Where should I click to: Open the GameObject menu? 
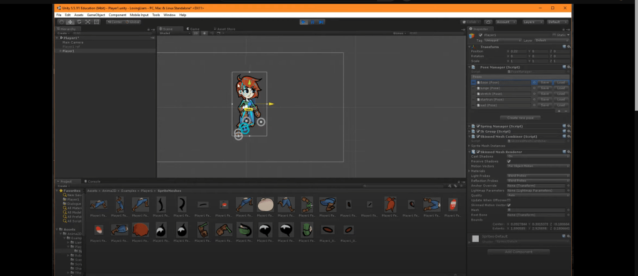(95, 14)
